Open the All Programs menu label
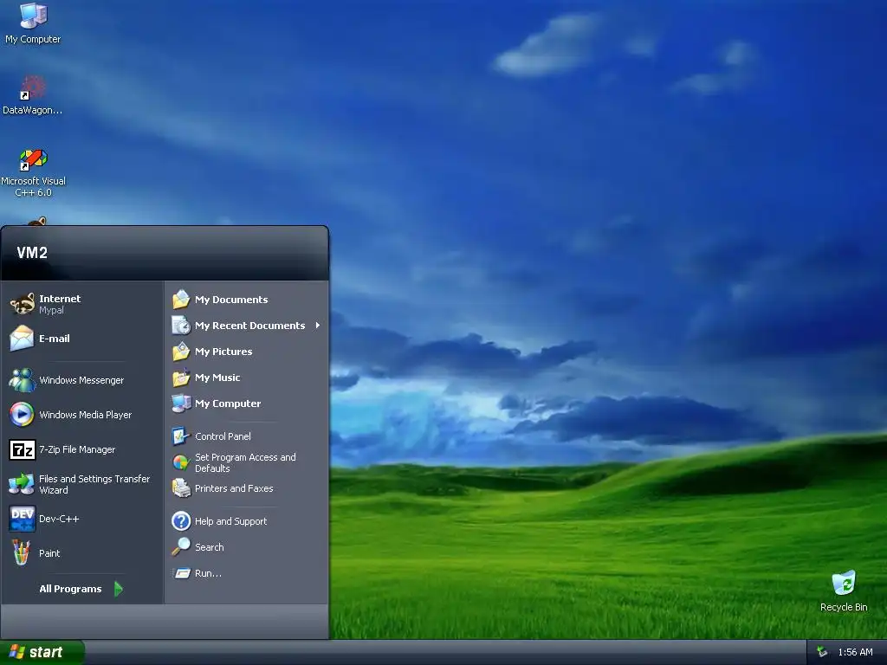This screenshot has width=887, height=665. click(70, 589)
